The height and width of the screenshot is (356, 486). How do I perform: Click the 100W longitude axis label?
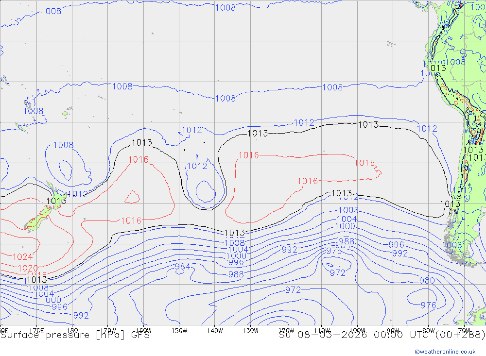pyautogui.click(x=357, y=331)
